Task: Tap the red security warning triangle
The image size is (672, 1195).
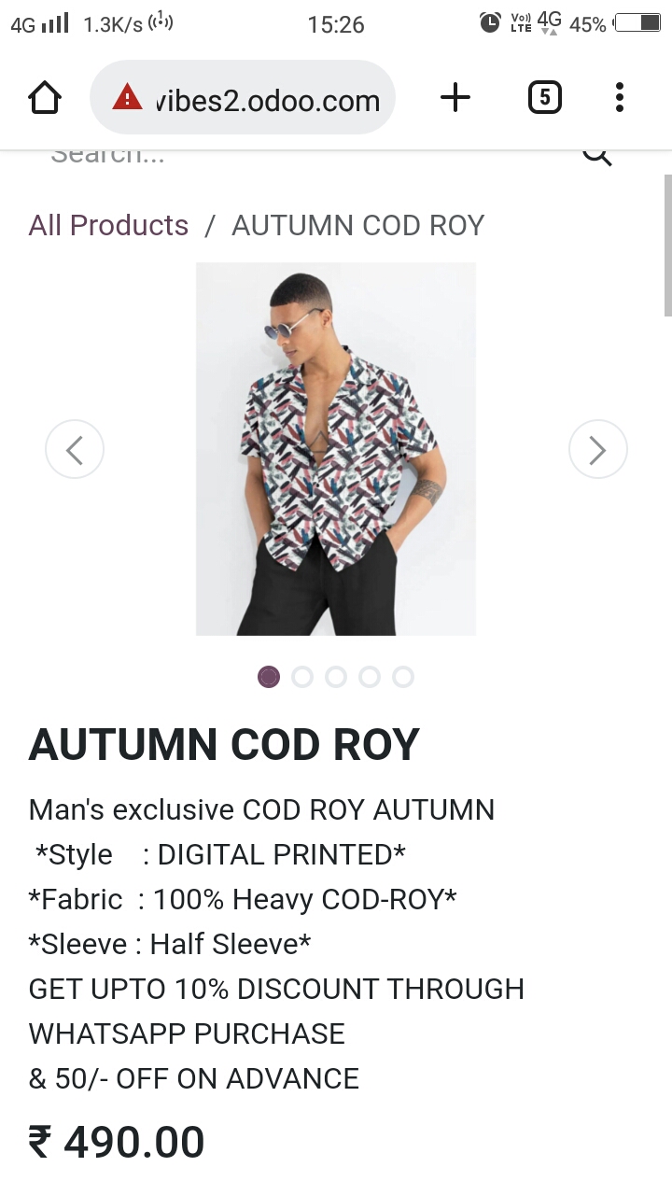Action: [x=127, y=96]
